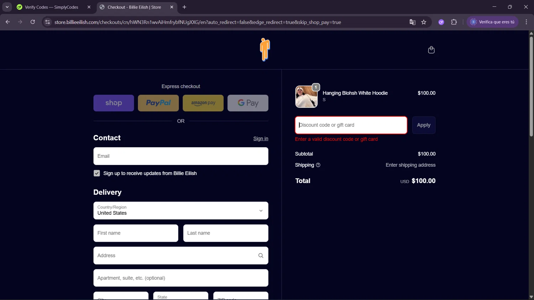
Task: Click the Express checkout heading
Action: point(181,86)
